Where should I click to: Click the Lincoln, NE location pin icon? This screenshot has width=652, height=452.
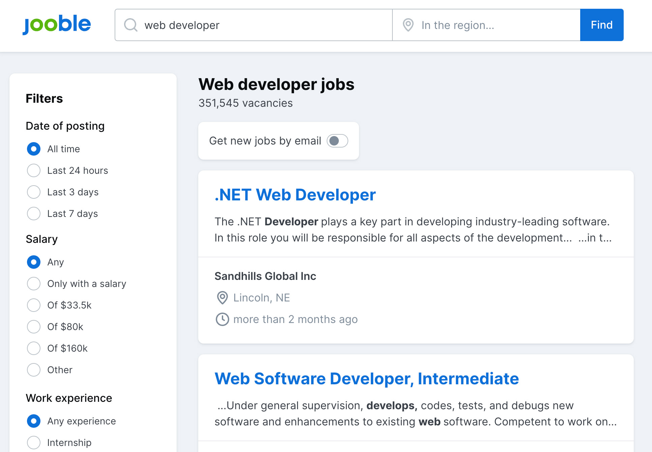tap(222, 298)
